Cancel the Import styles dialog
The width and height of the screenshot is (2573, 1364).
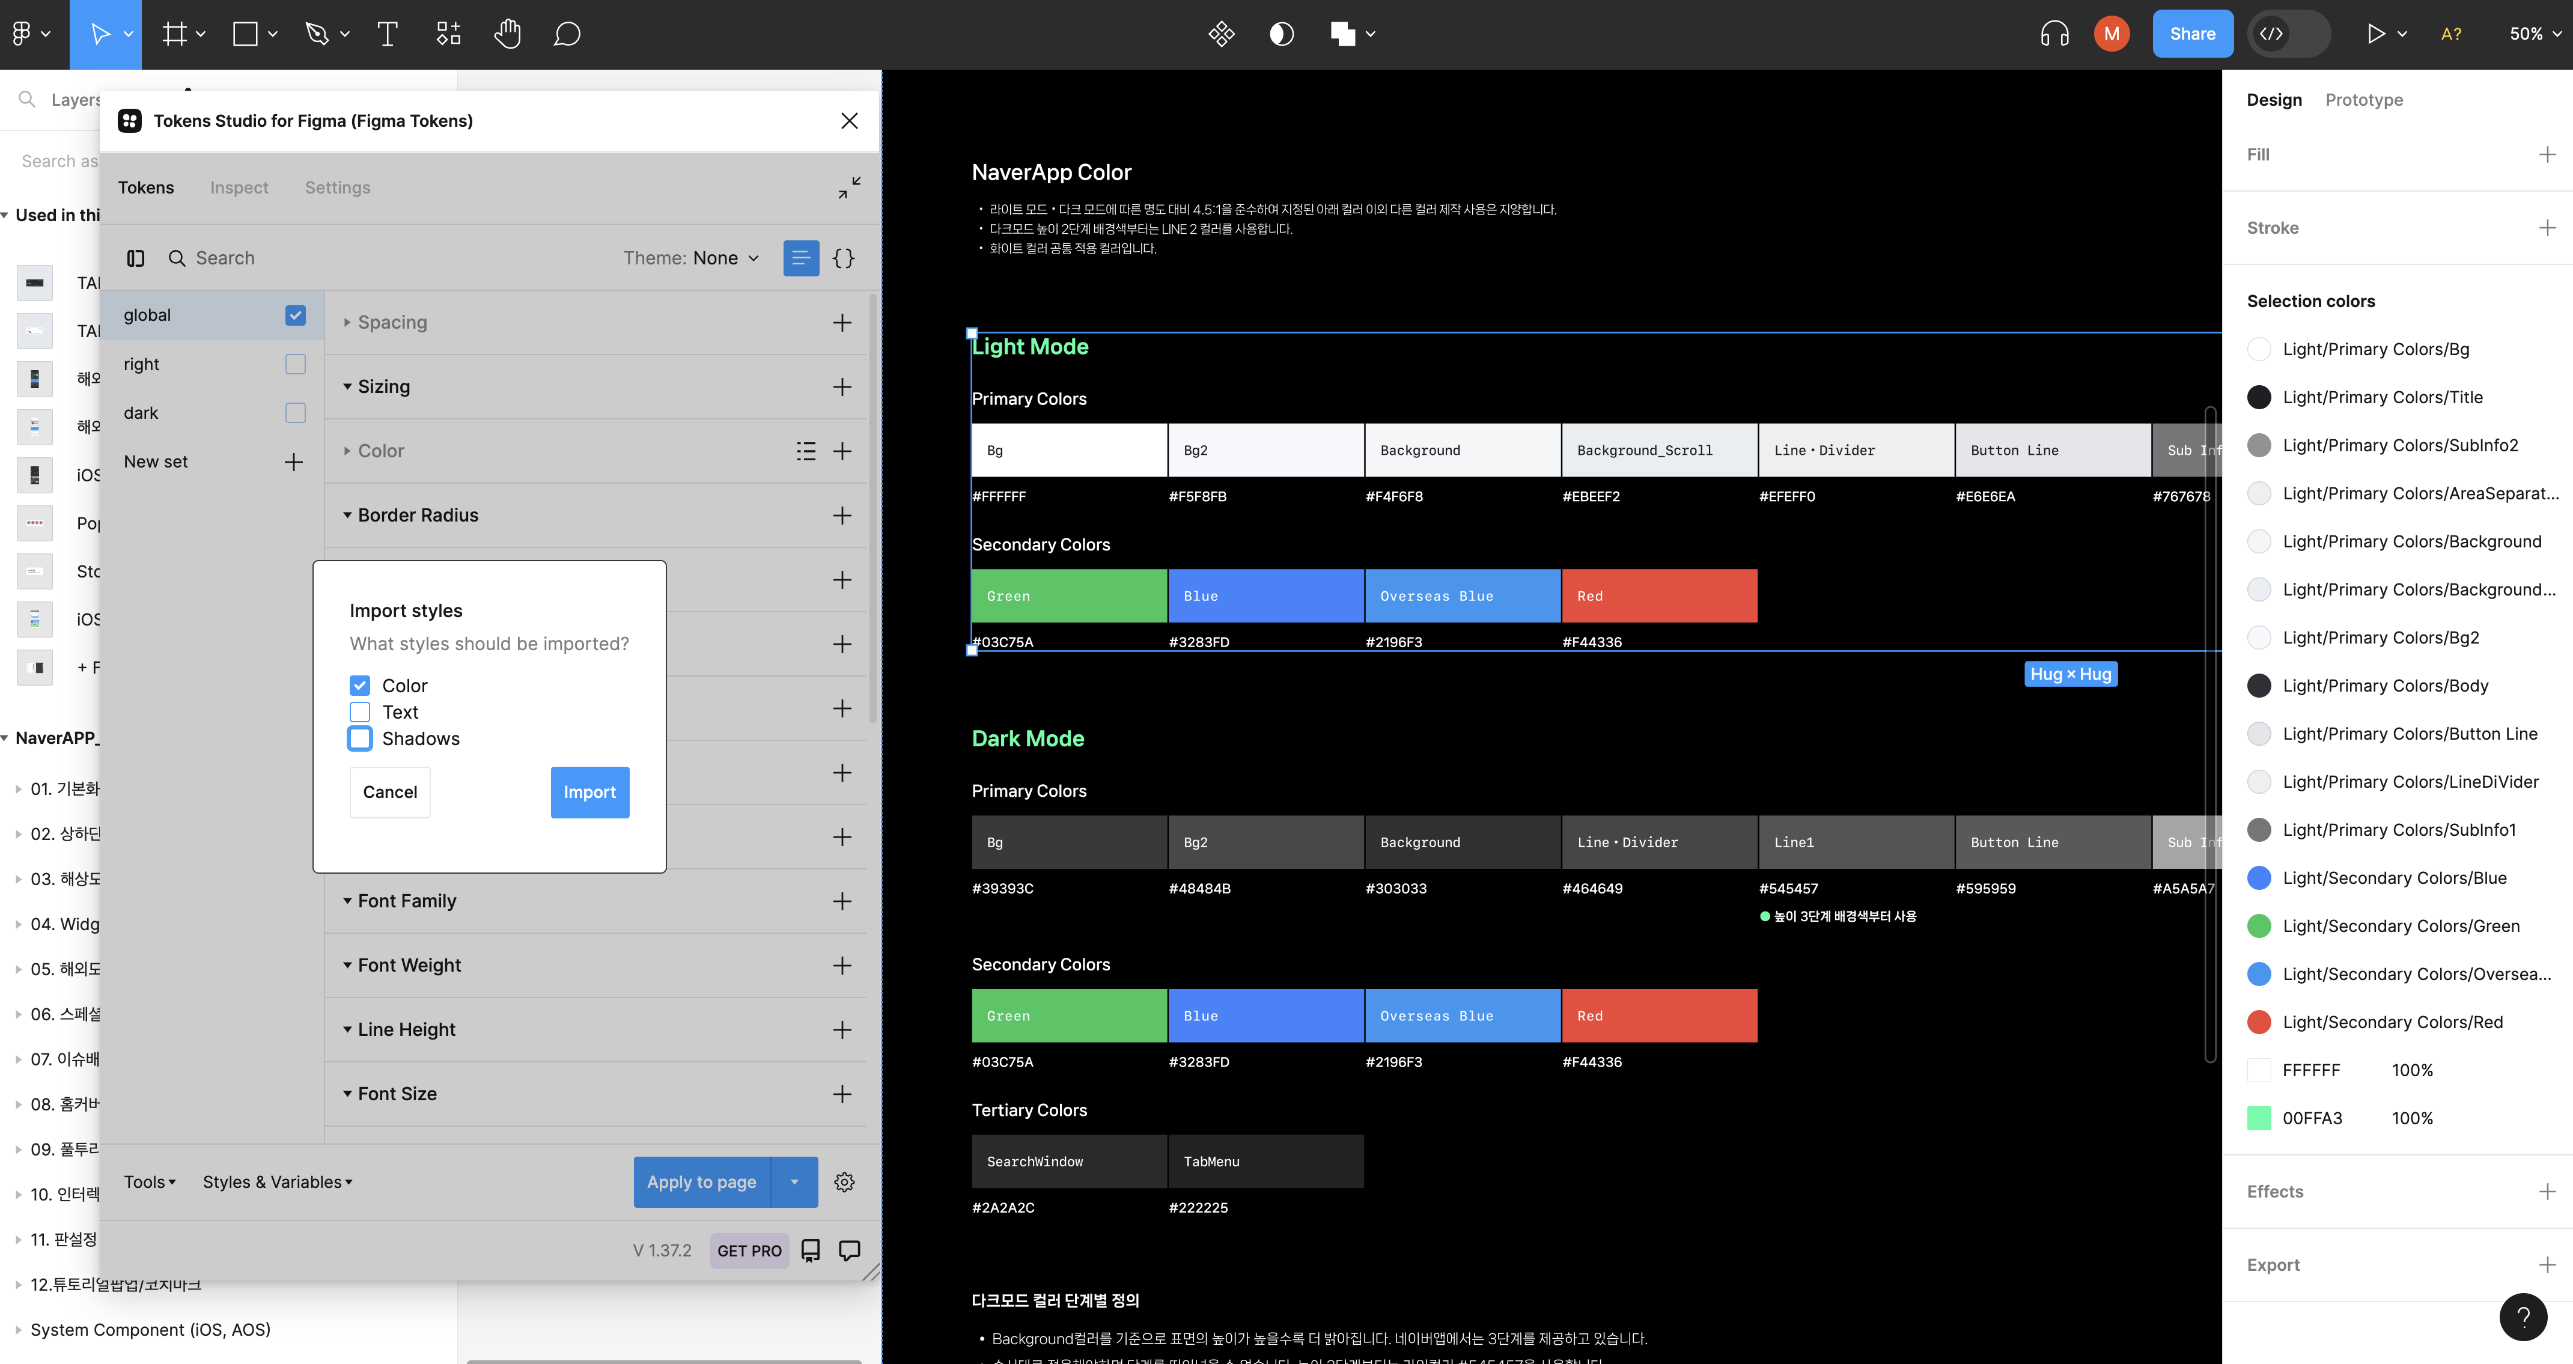click(x=391, y=793)
